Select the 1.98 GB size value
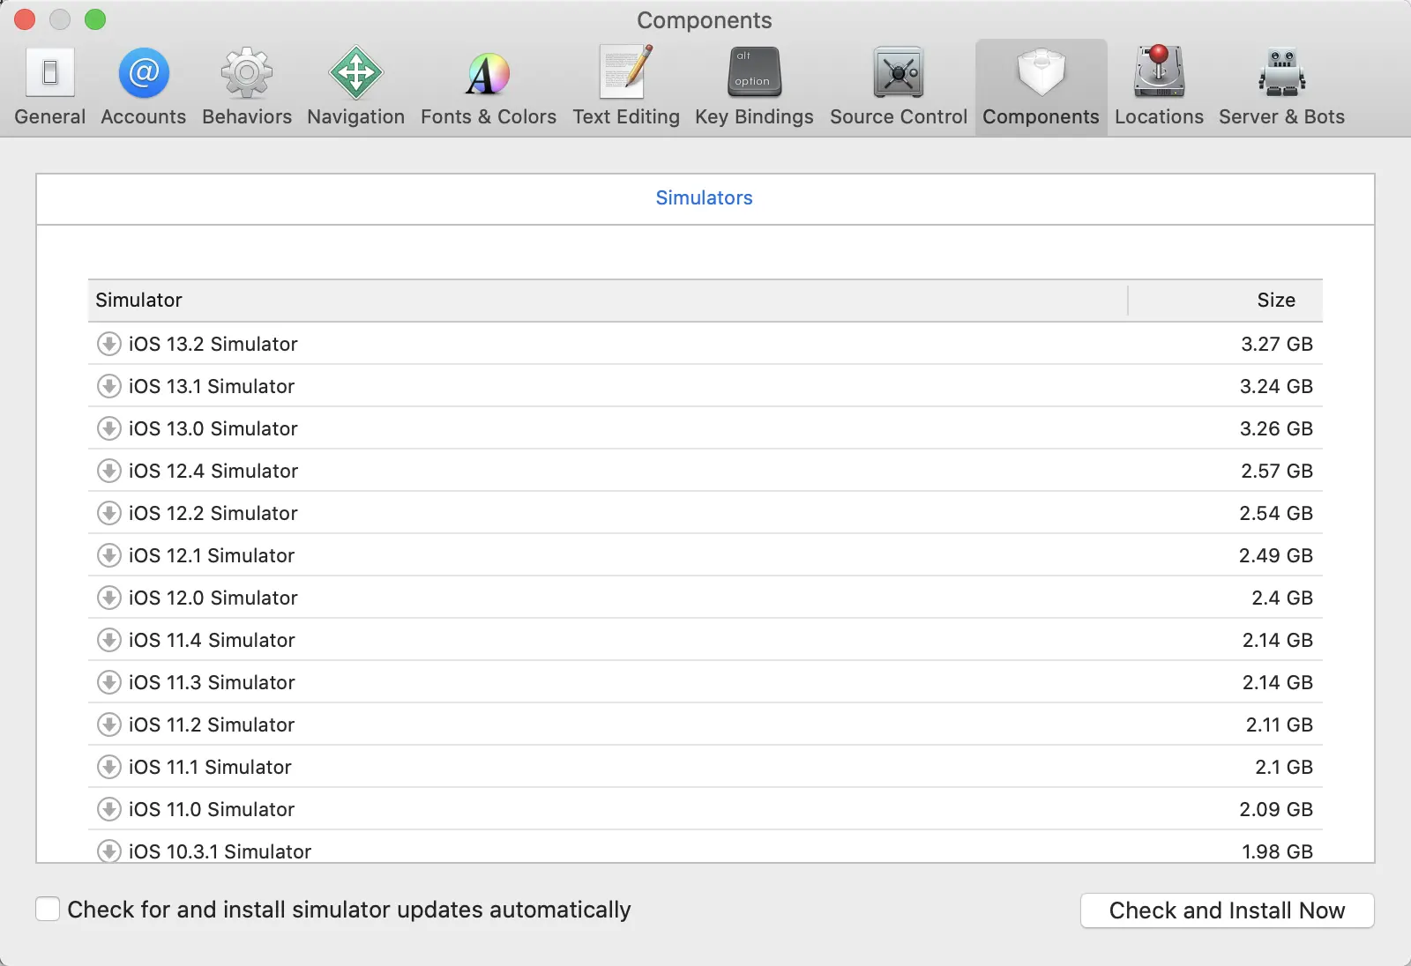Viewport: 1411px width, 966px height. [1278, 851]
